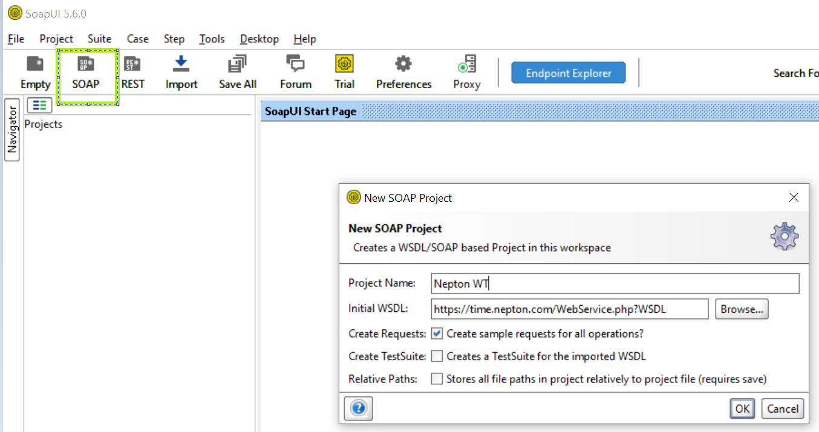Click Browse to choose WSDL file
The width and height of the screenshot is (819, 432).
click(742, 309)
